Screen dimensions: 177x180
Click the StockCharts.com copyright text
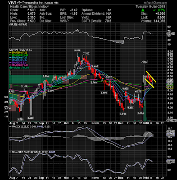click(155, 3)
